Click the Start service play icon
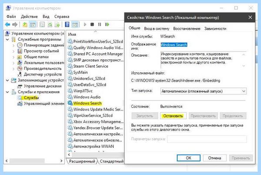Screen dimensions: 261x175 (85, 24)
